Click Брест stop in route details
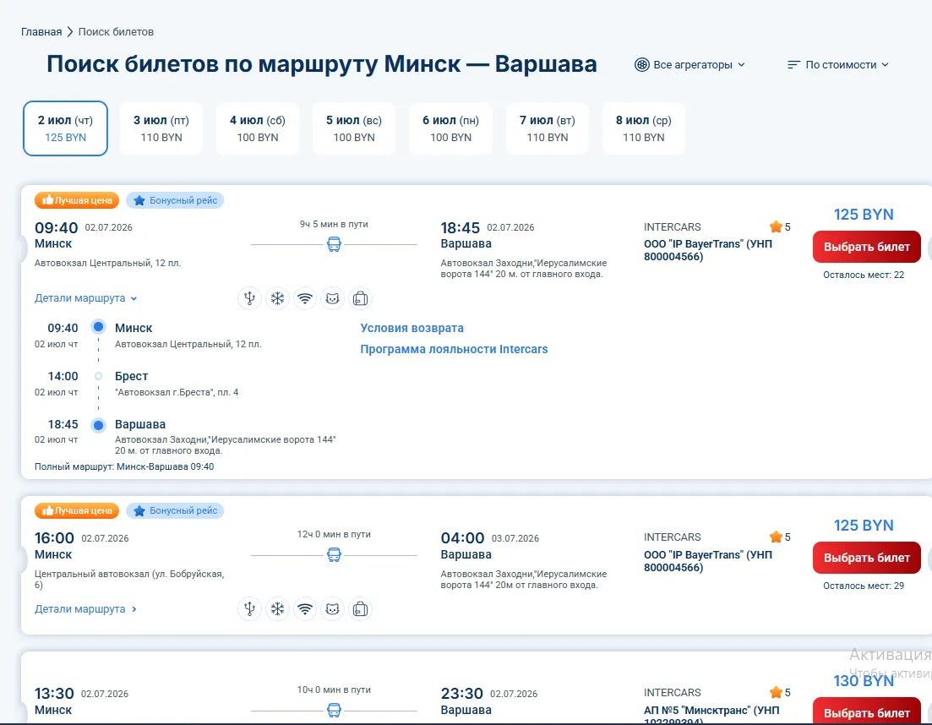Image resolution: width=932 pixels, height=725 pixels. pyautogui.click(x=131, y=376)
